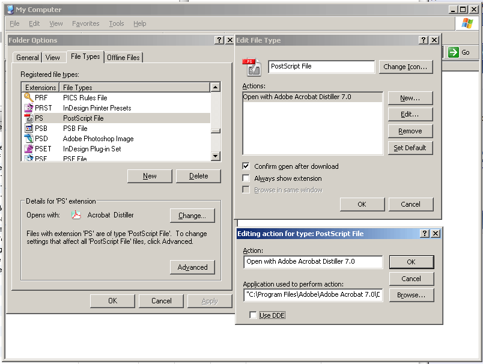Viewport: 483px width, 364px height.
Task: Click the My Computer title bar icon
Action: [10, 10]
